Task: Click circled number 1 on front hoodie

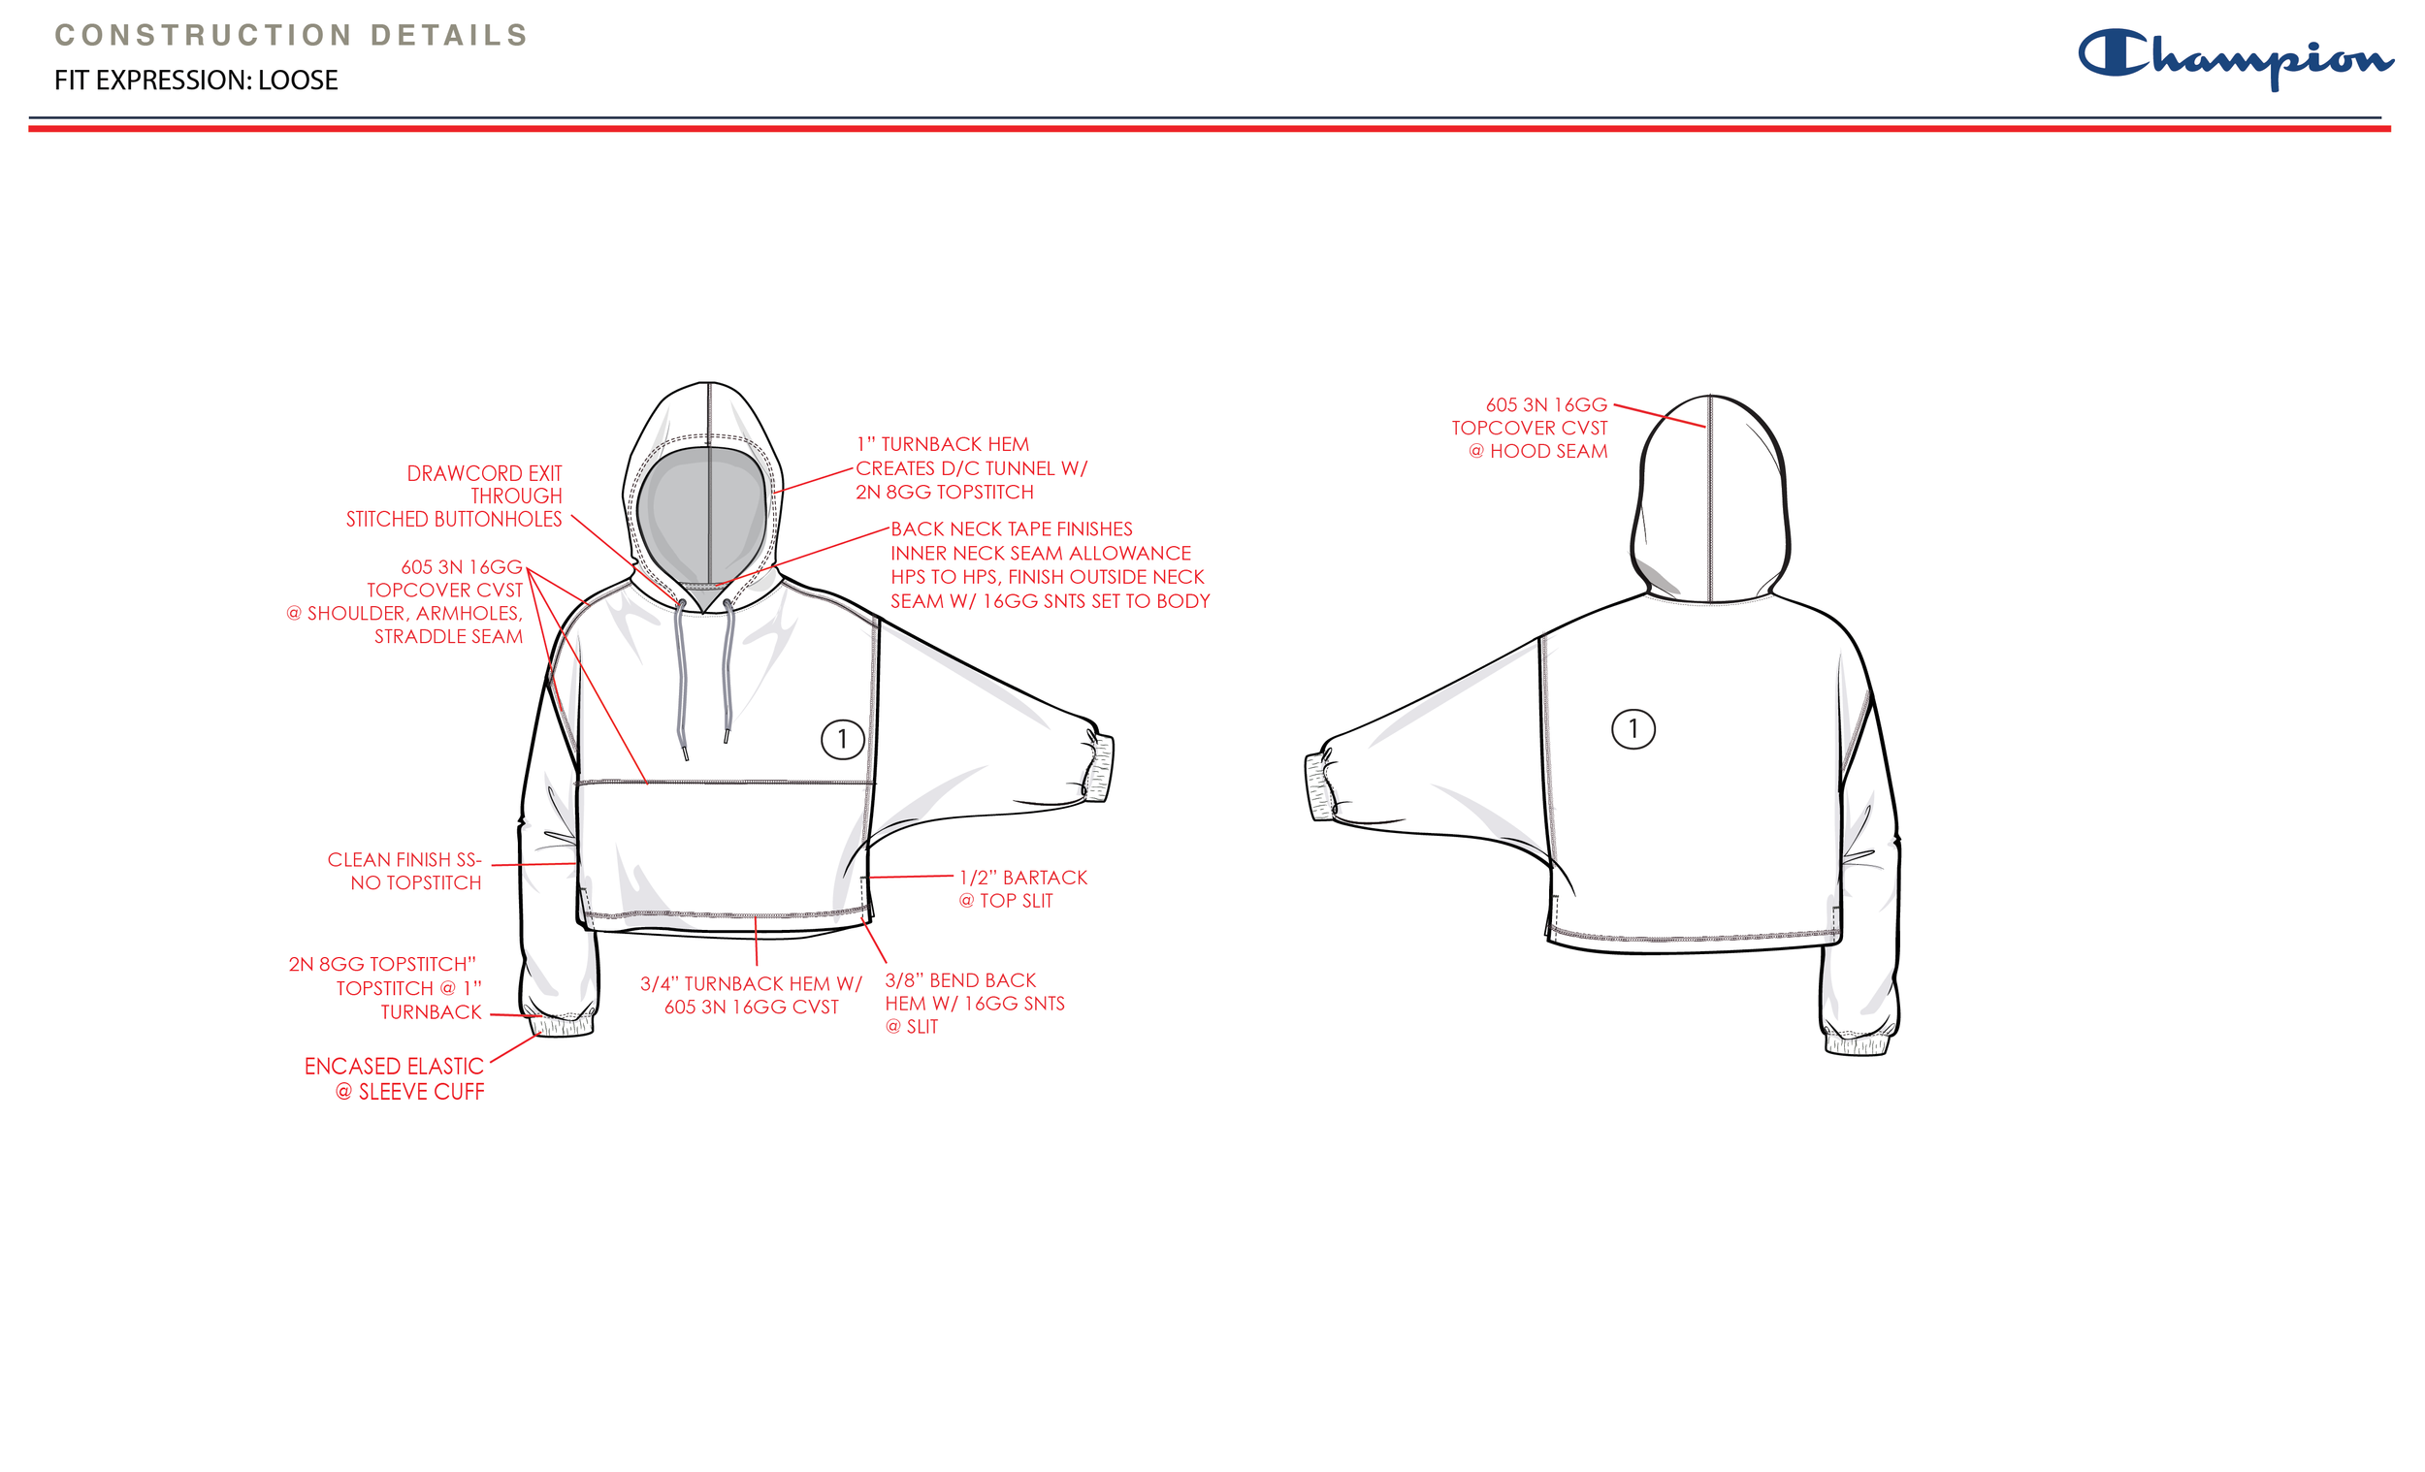Action: (843, 739)
